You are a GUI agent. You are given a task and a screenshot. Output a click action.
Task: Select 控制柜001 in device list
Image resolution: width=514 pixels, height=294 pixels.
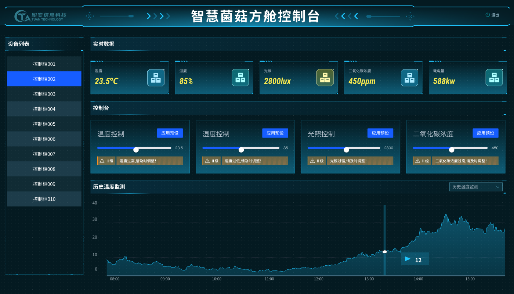click(44, 64)
